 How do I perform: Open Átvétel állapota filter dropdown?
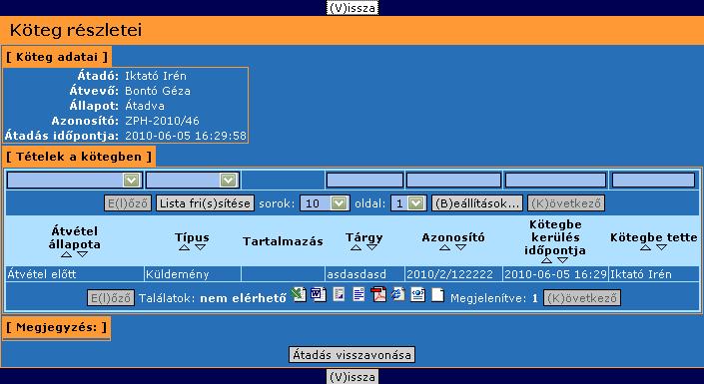pyautogui.click(x=131, y=181)
